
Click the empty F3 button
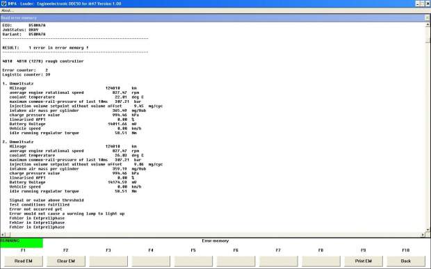point(108,261)
